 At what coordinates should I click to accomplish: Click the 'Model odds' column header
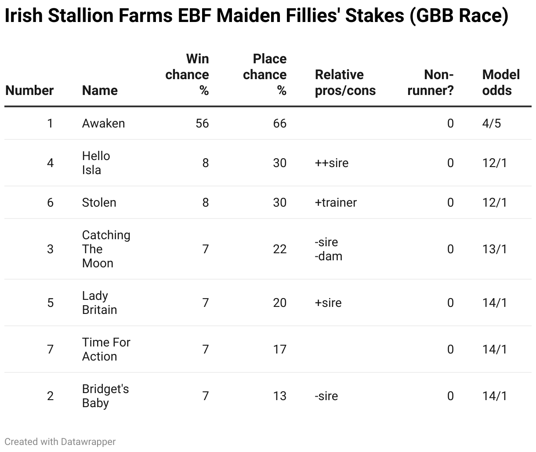click(501, 83)
